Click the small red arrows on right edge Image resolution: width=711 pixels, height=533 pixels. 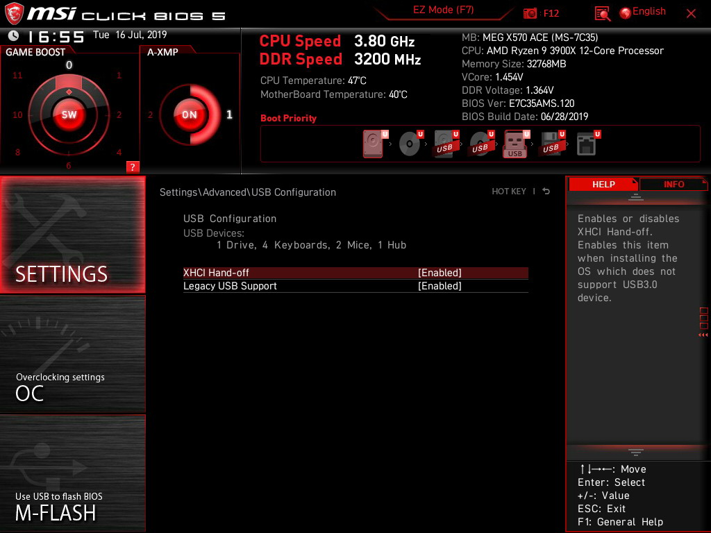tap(703, 335)
